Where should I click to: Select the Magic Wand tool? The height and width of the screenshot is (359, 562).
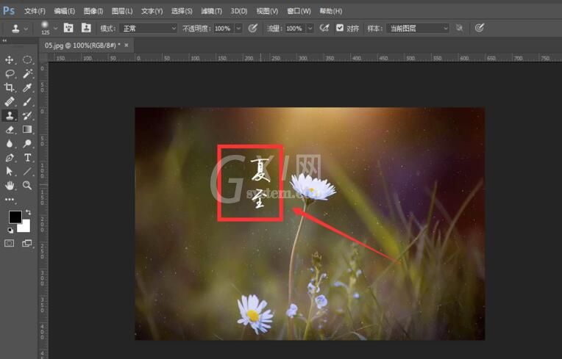(27, 73)
